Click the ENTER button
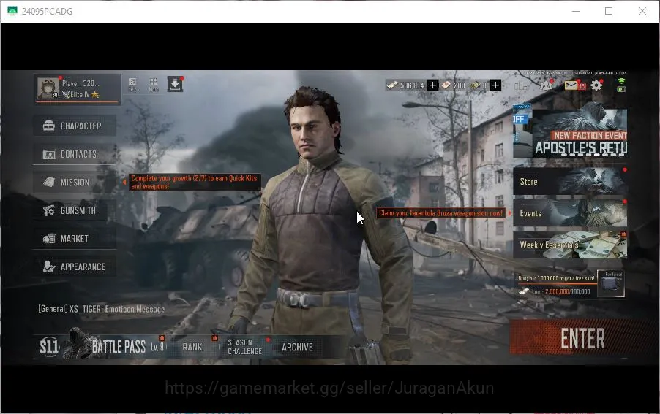This screenshot has width=660, height=414. pos(582,338)
